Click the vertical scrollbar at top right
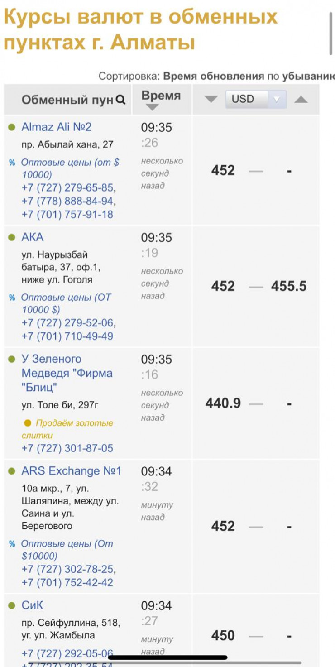This screenshot has height=667, width=335. pos(331,34)
